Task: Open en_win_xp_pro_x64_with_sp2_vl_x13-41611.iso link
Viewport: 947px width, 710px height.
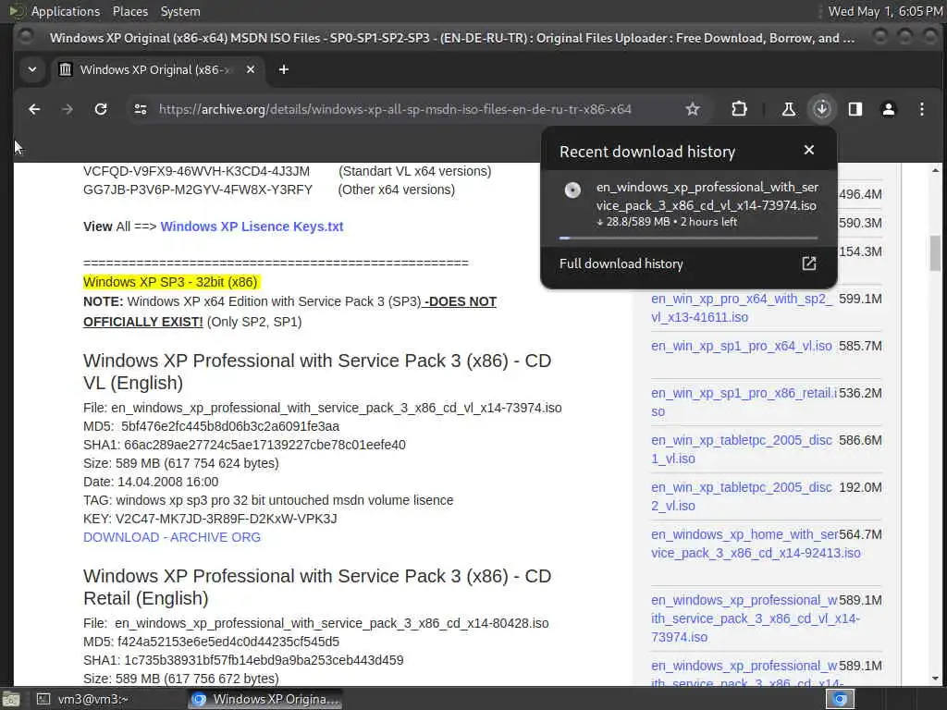Action: point(741,308)
